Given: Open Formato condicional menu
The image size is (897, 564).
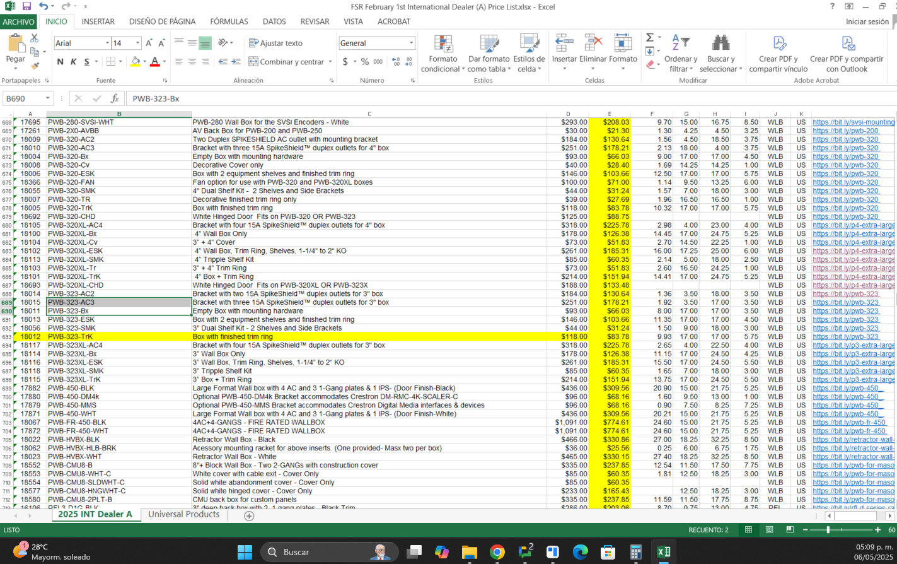Looking at the screenshot, I should pos(443,53).
